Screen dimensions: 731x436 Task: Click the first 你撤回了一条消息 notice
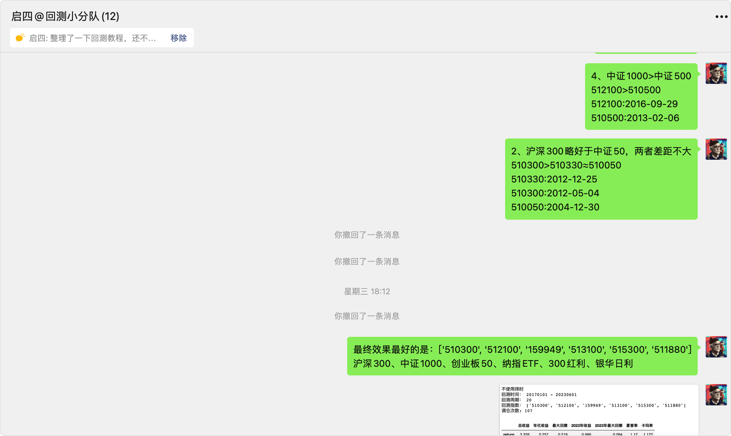(x=366, y=235)
